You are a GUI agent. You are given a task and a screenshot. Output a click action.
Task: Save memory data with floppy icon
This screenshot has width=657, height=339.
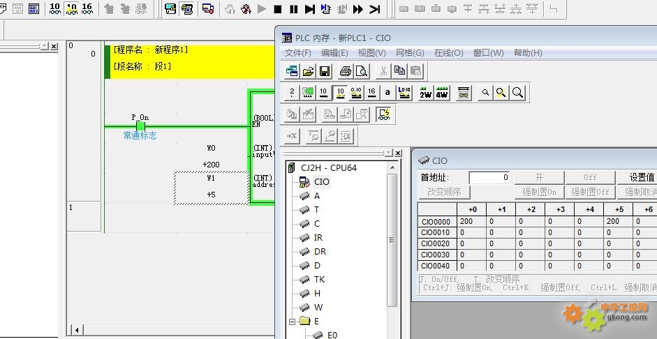(x=325, y=72)
